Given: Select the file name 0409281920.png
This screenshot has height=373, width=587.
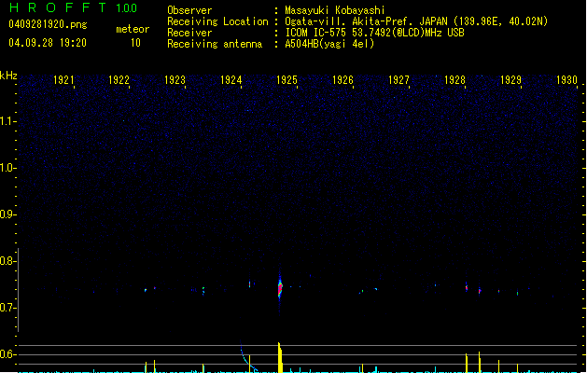Looking at the screenshot, I should pos(48,24).
